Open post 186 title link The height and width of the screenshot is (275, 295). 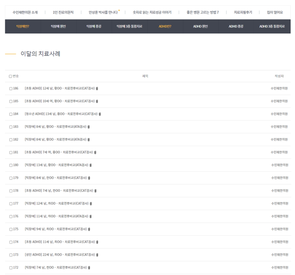pyautogui.click(x=60, y=88)
